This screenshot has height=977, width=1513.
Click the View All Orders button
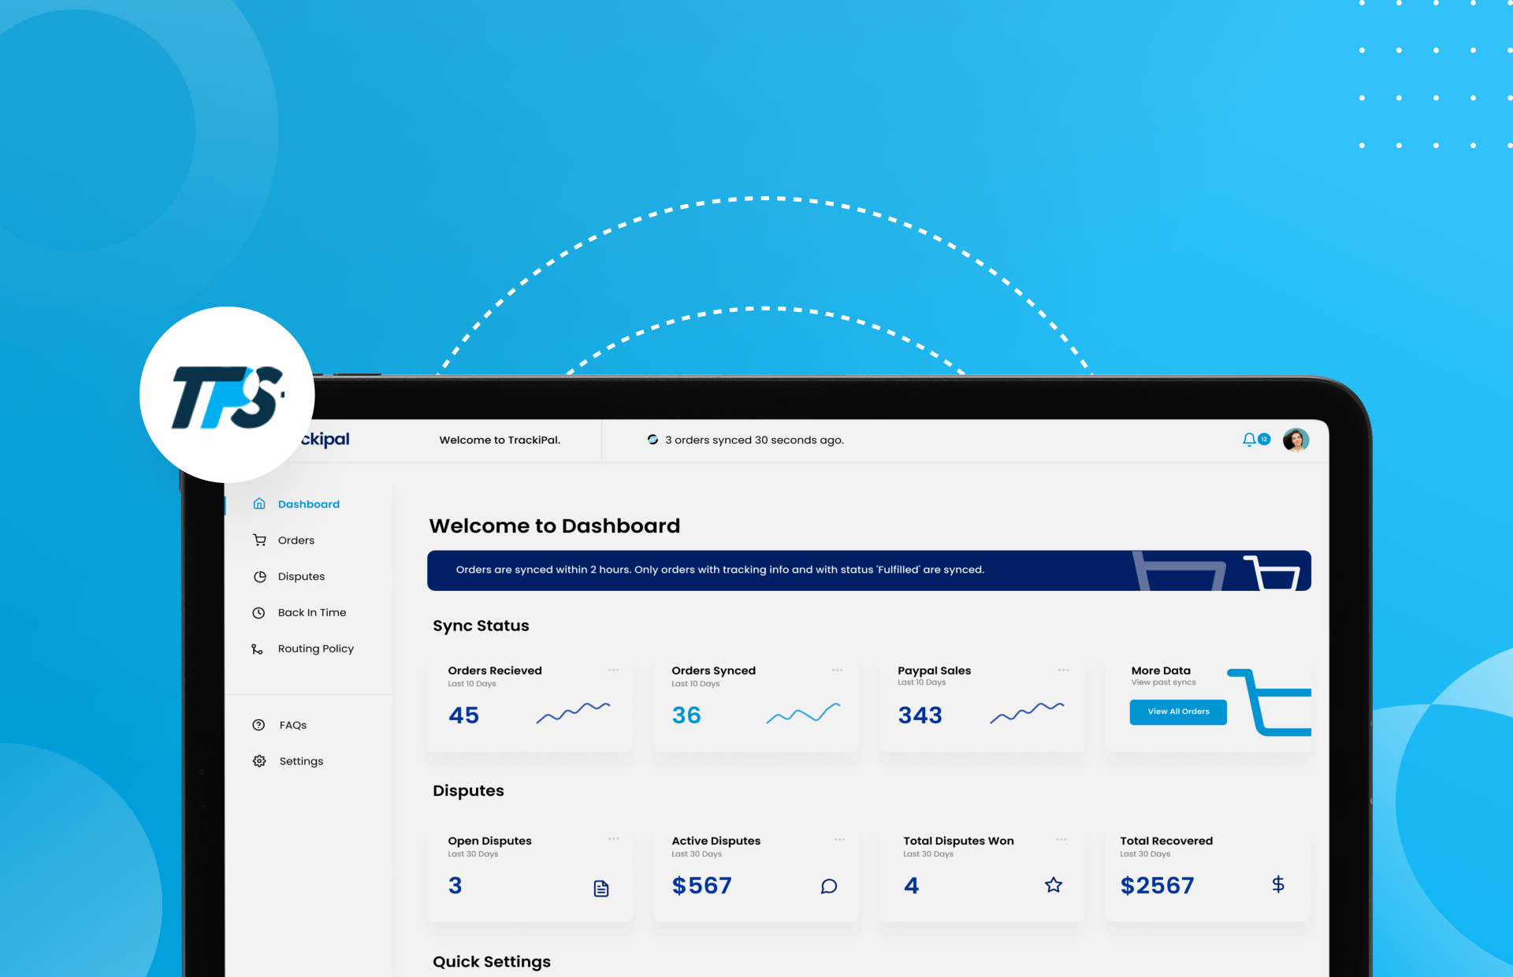[x=1178, y=711]
